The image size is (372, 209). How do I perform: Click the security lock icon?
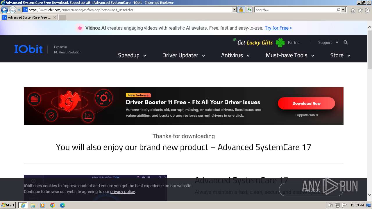coord(241,10)
